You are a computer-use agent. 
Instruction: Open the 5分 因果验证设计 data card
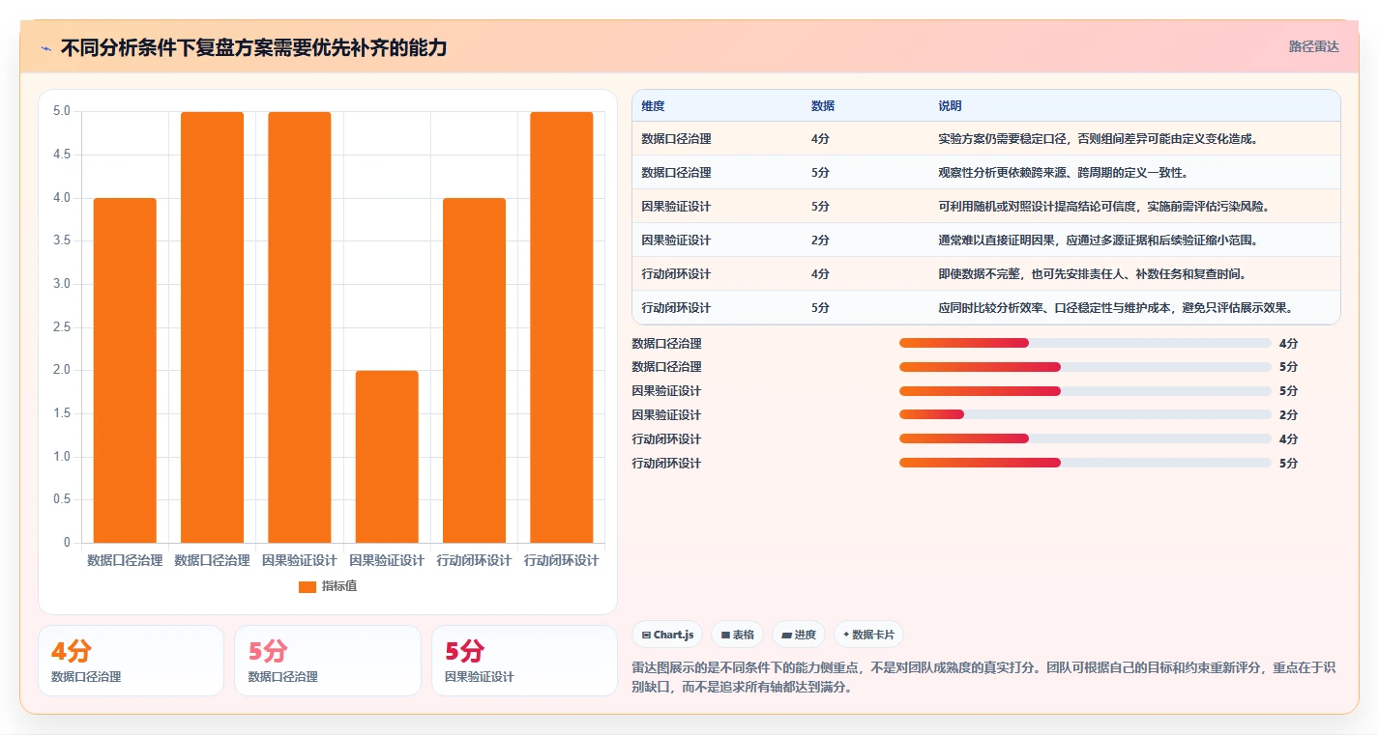tap(524, 661)
